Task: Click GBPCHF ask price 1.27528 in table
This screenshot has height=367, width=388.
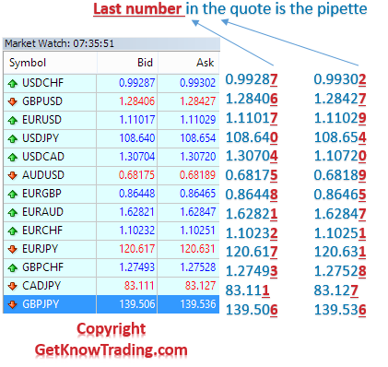Action: coord(197,267)
